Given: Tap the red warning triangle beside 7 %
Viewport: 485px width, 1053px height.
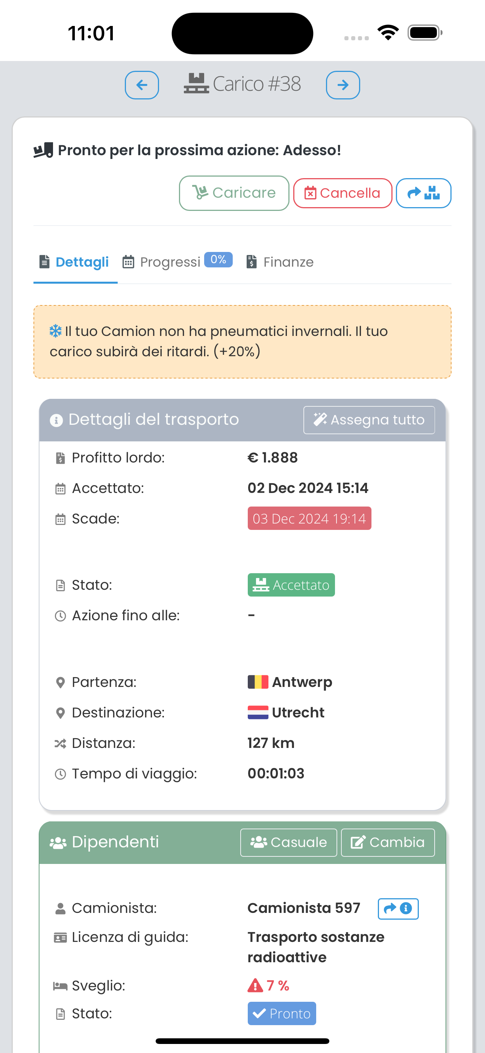Looking at the screenshot, I should point(255,986).
